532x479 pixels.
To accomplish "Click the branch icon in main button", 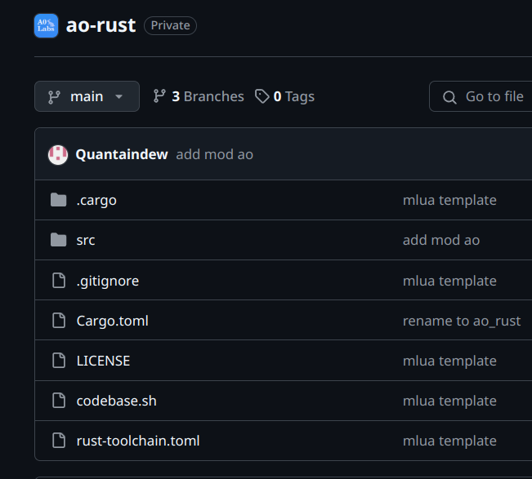I will [x=54, y=97].
